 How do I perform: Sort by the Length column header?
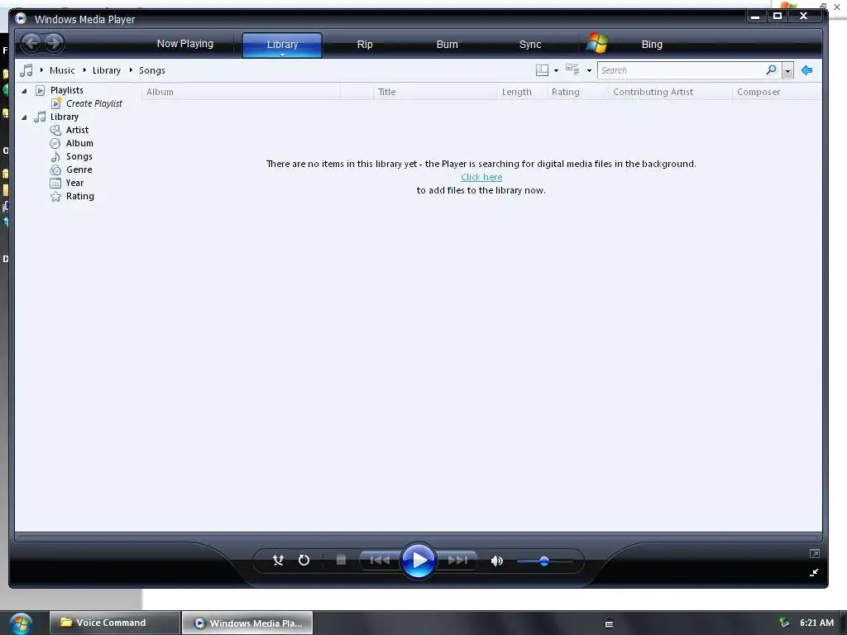522,92
